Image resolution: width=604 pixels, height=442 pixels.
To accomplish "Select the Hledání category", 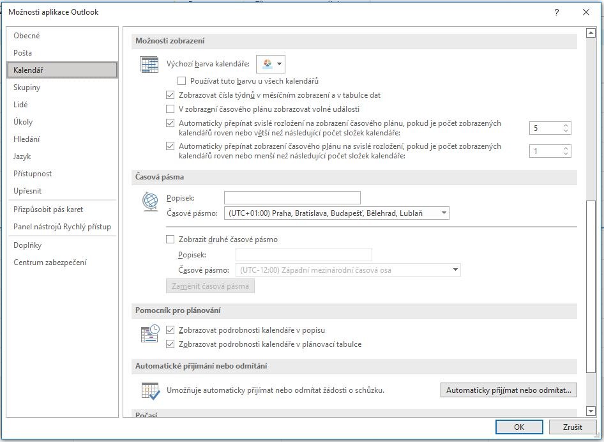I will [63, 139].
